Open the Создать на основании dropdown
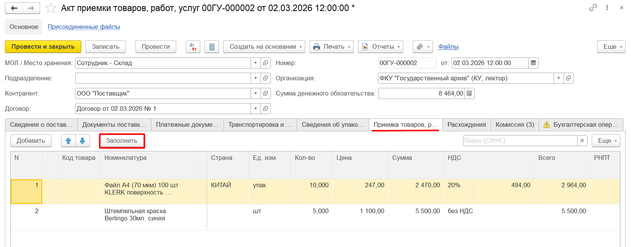Image resolution: width=631 pixels, height=247 pixels. 264,47
